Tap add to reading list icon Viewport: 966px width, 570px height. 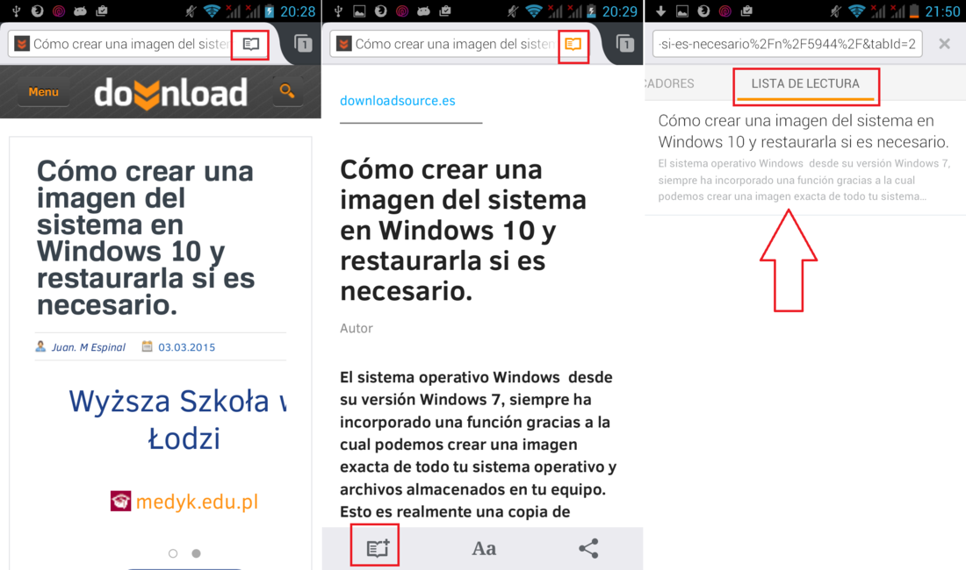click(377, 548)
